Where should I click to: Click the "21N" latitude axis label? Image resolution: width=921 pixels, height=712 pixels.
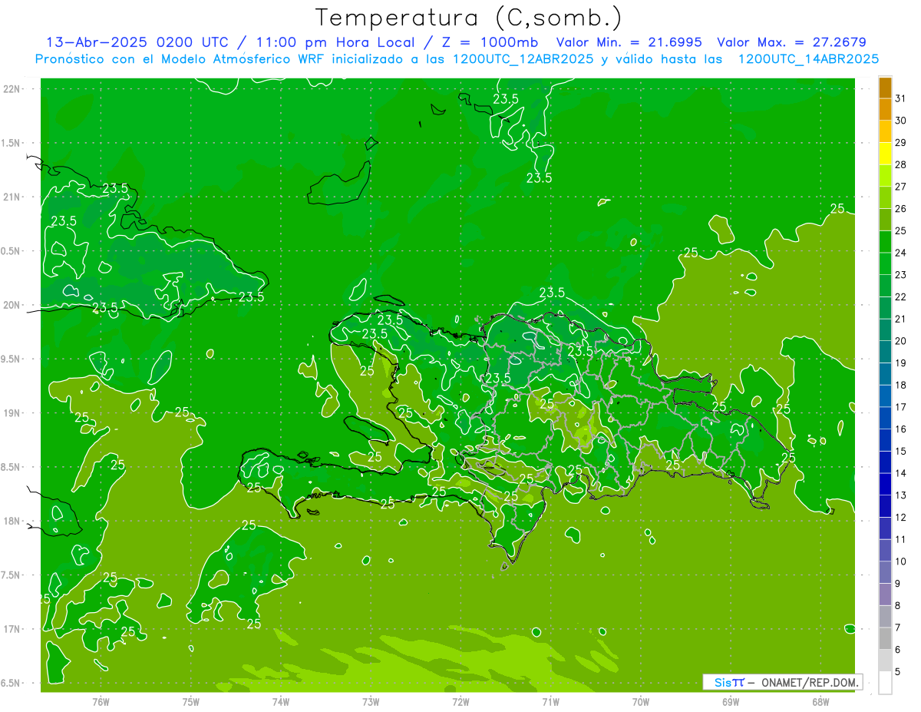[x=12, y=197]
